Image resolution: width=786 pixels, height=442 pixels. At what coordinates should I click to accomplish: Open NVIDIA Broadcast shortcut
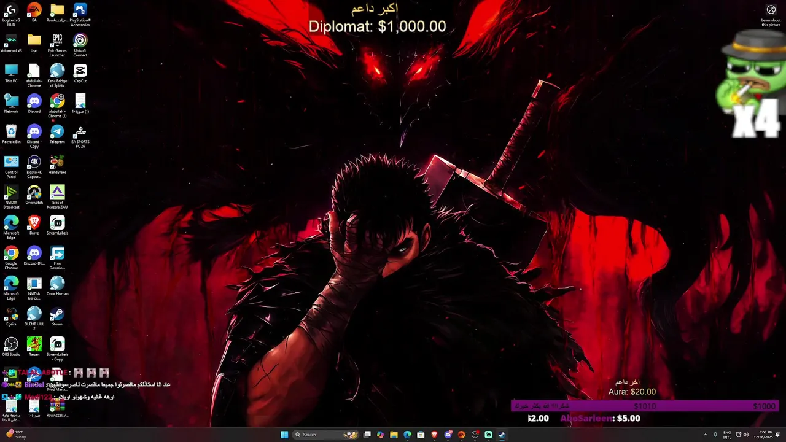click(11, 198)
